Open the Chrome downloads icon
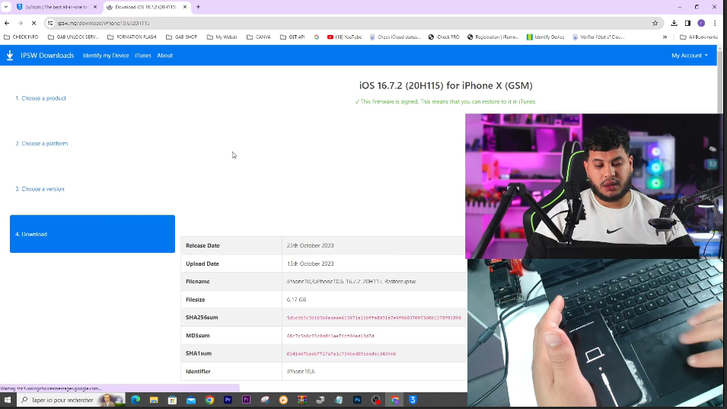The height and width of the screenshot is (409, 727). pyautogui.click(x=674, y=23)
